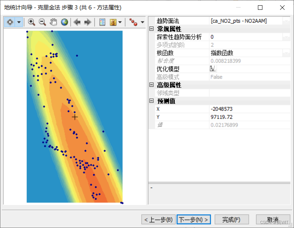Click the 完成(F) finish button

pyautogui.click(x=232, y=220)
